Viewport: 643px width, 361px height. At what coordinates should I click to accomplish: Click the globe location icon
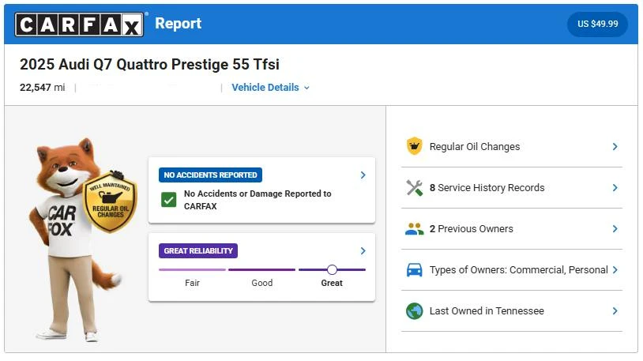[414, 311]
